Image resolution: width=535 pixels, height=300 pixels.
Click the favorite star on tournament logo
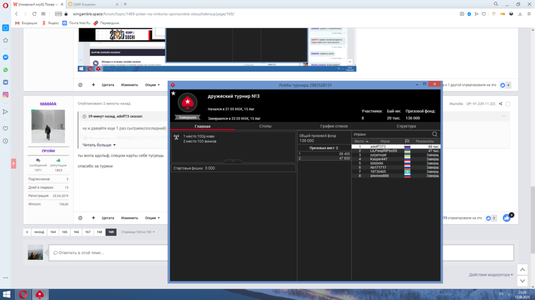[173, 93]
